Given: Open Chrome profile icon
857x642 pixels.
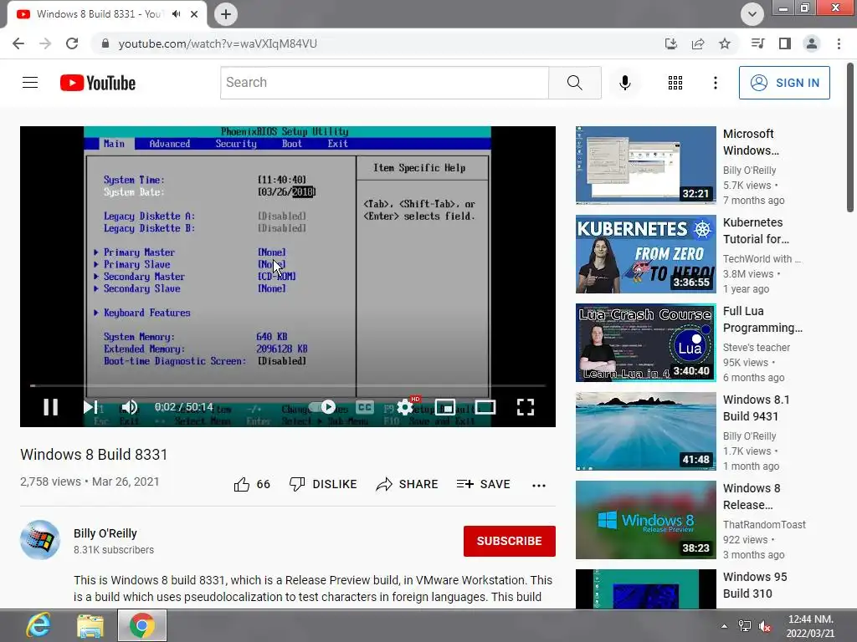Looking at the screenshot, I should (x=812, y=43).
